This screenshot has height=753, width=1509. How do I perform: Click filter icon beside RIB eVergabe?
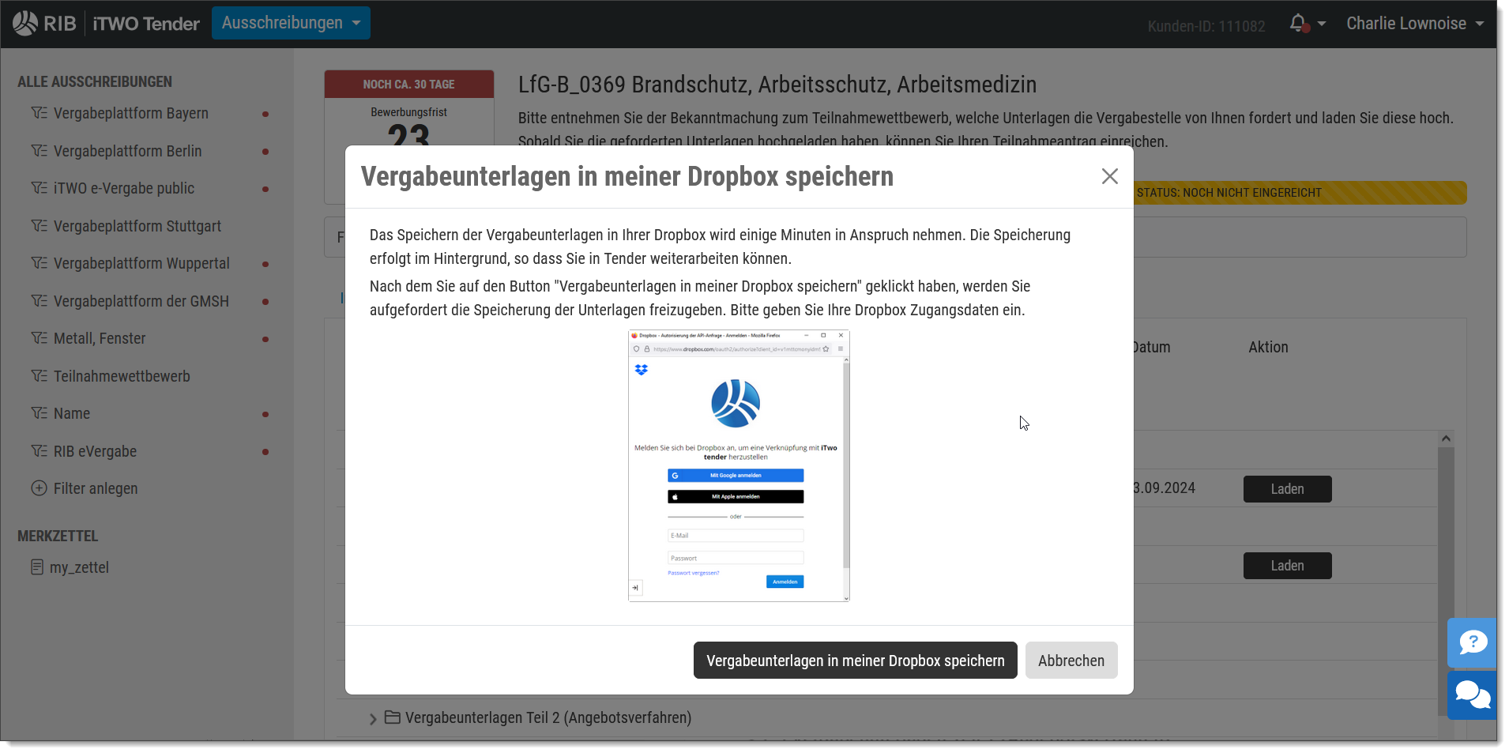click(39, 451)
